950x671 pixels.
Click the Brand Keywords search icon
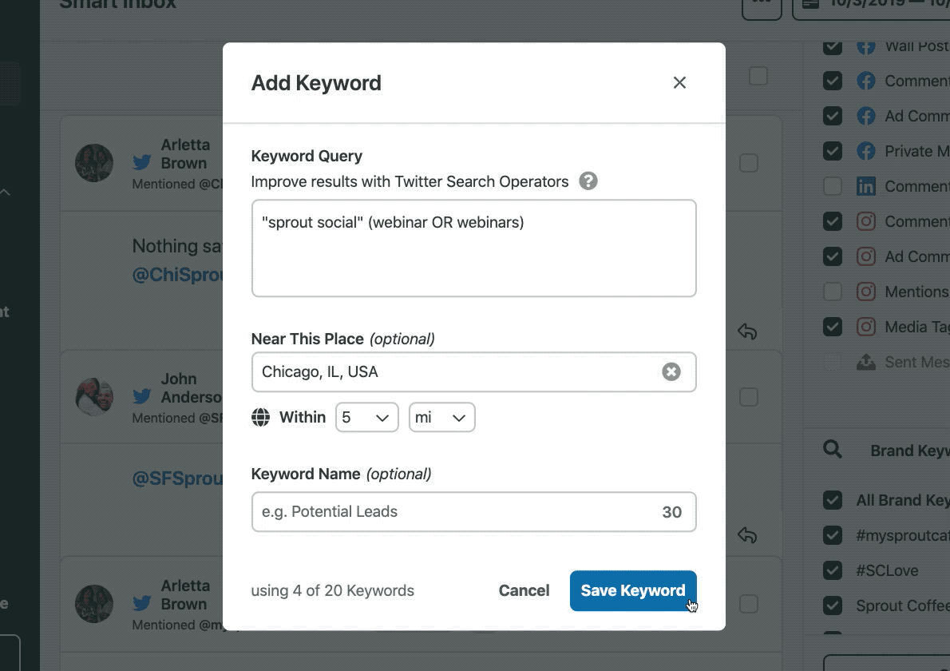[x=832, y=450]
